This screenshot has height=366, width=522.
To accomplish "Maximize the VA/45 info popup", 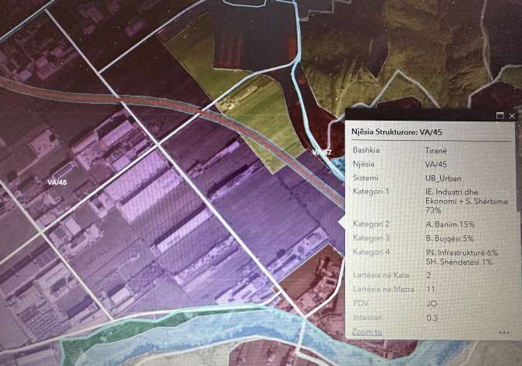I will tap(499, 115).
